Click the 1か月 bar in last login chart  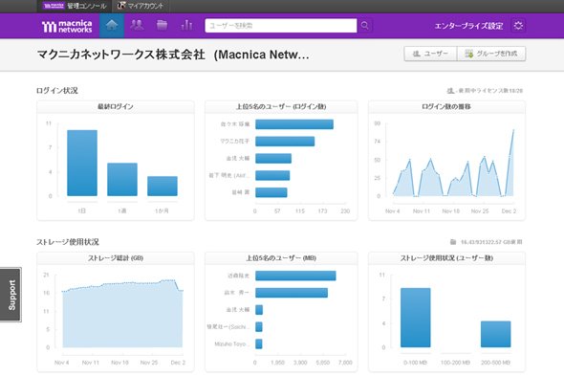coord(163,186)
